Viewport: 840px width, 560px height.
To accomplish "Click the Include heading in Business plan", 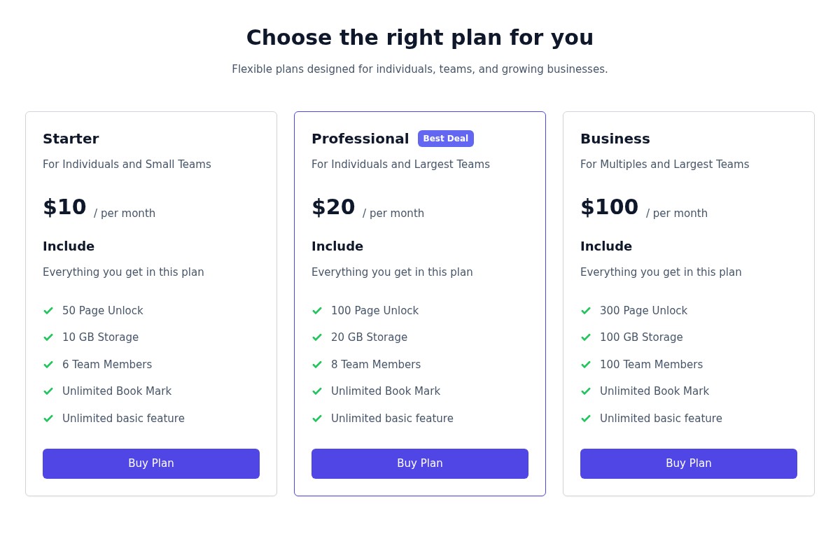I will click(x=606, y=246).
